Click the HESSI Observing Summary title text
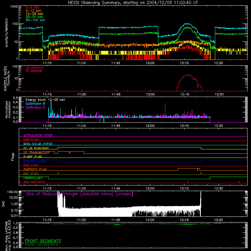Screen dimensions: 251x251 [133, 3]
